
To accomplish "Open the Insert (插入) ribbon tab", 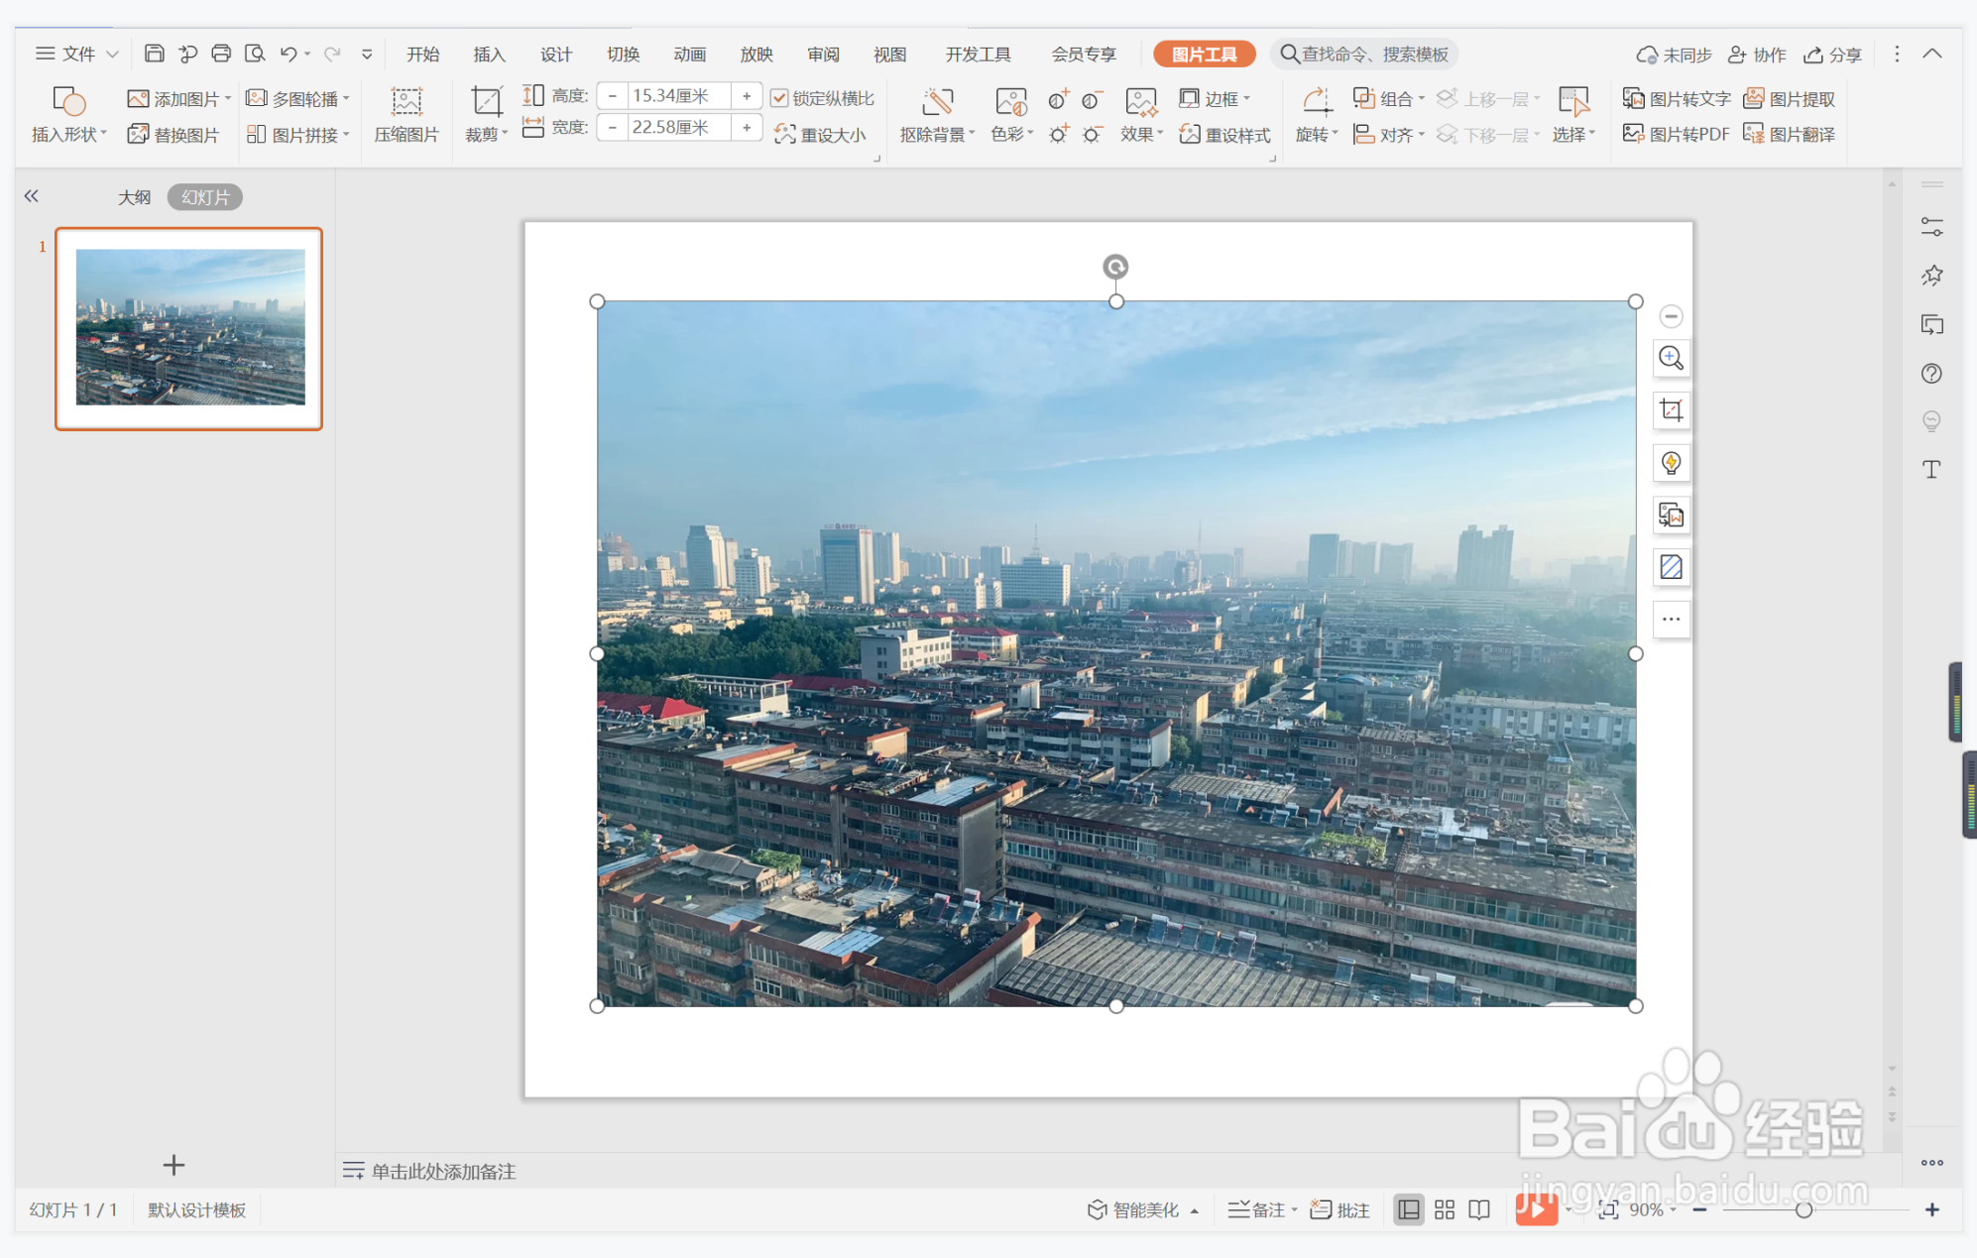I will click(x=489, y=55).
